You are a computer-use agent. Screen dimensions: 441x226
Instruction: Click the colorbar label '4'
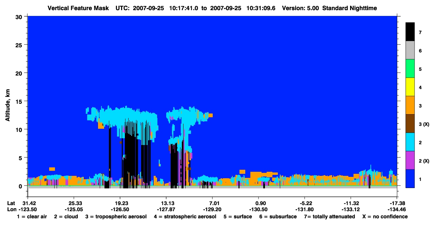point(420,87)
